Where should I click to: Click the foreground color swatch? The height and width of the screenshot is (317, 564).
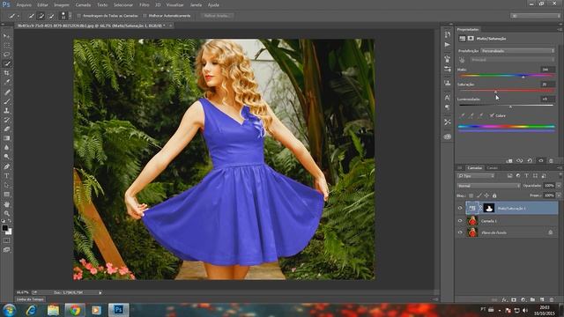5,228
